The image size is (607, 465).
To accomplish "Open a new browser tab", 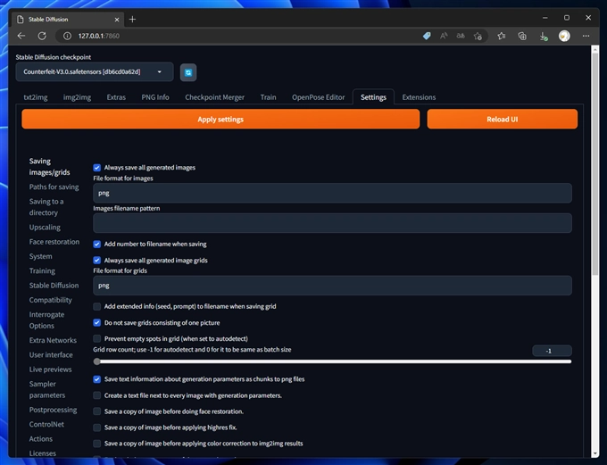I will pyautogui.click(x=132, y=19).
